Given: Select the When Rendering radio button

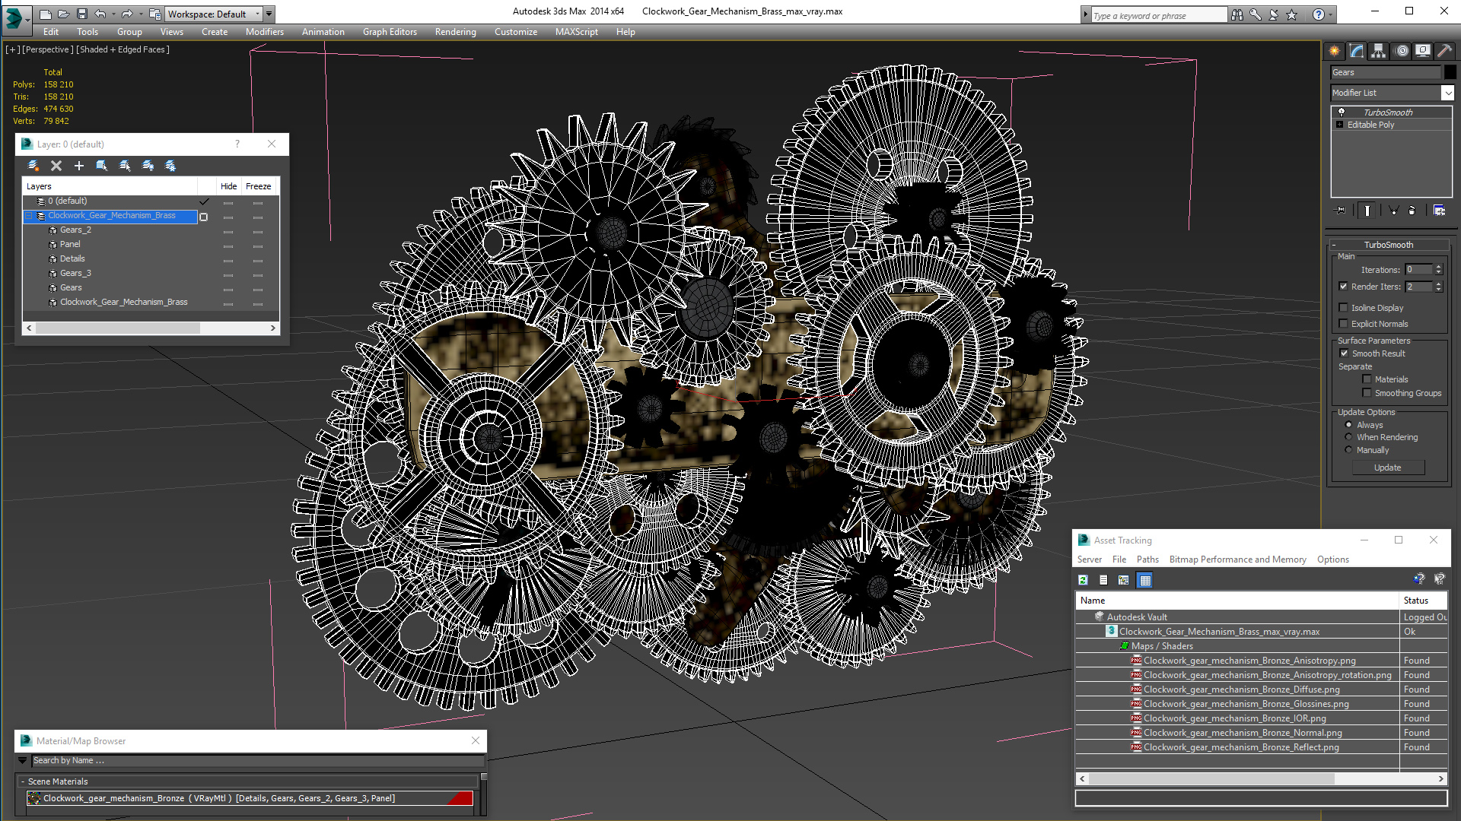Looking at the screenshot, I should click(1349, 437).
